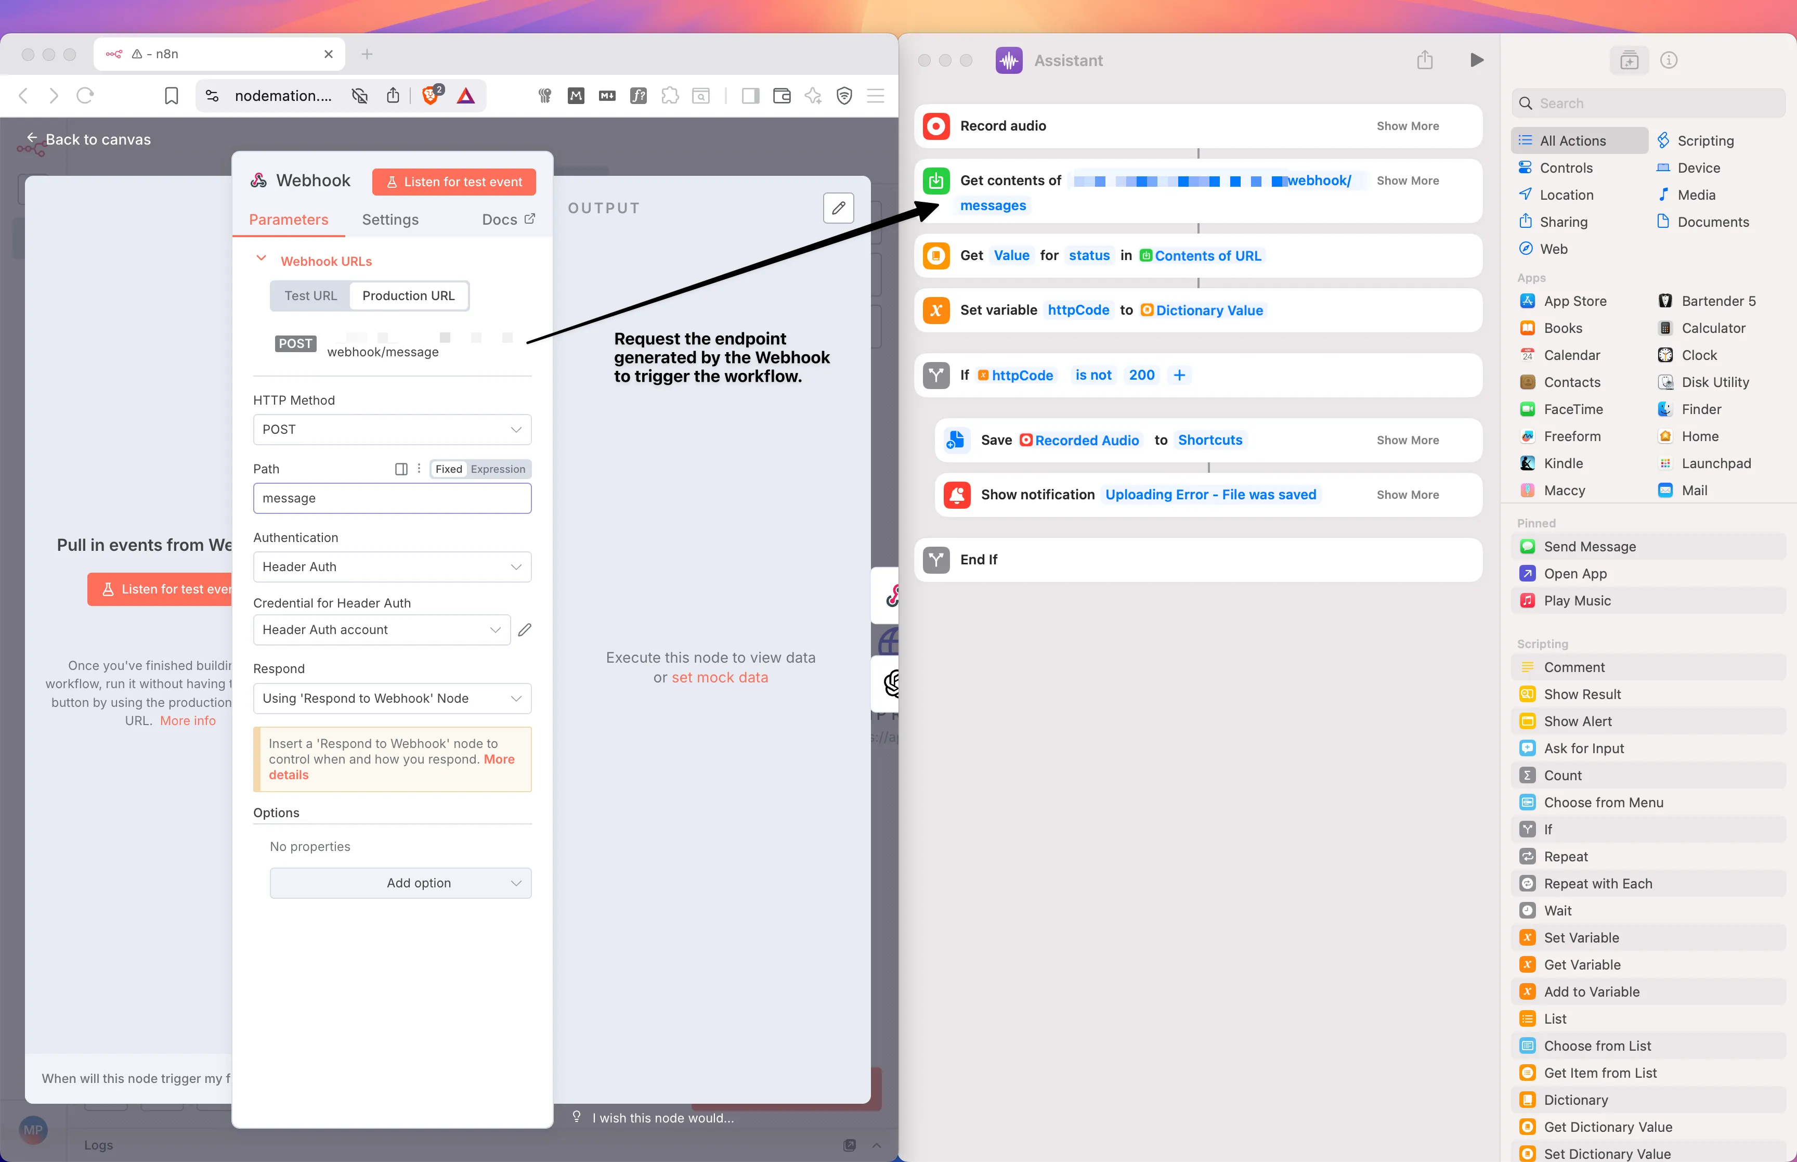This screenshot has height=1162, width=1797.
Task: Close the n8n browser tab
Action: (328, 54)
